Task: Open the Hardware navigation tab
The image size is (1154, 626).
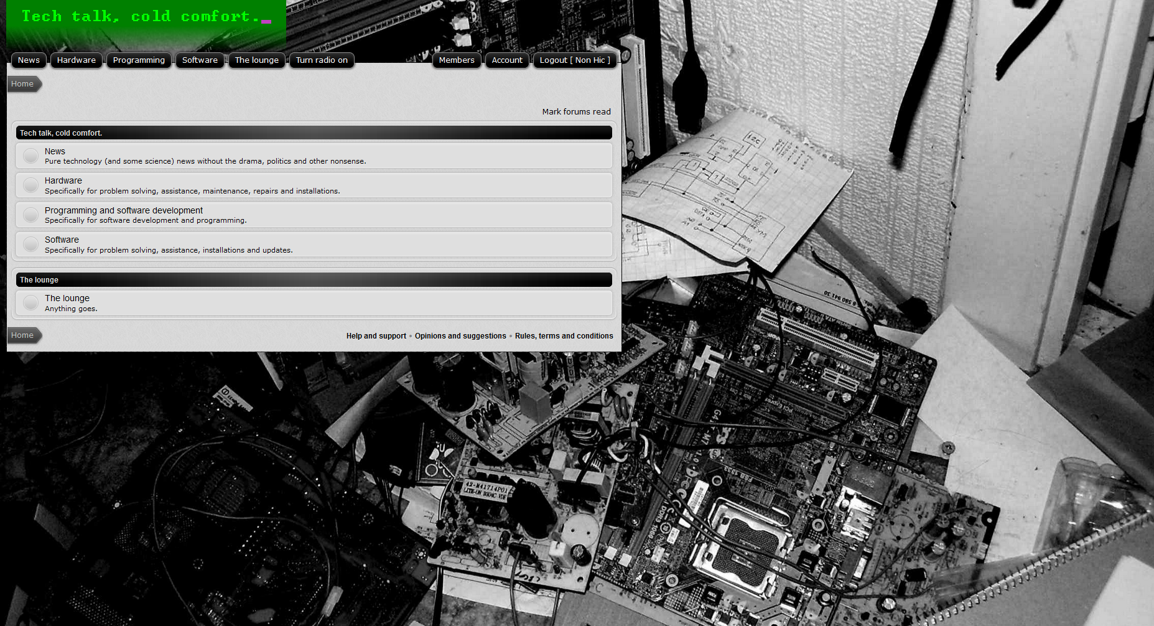Action: 77,60
